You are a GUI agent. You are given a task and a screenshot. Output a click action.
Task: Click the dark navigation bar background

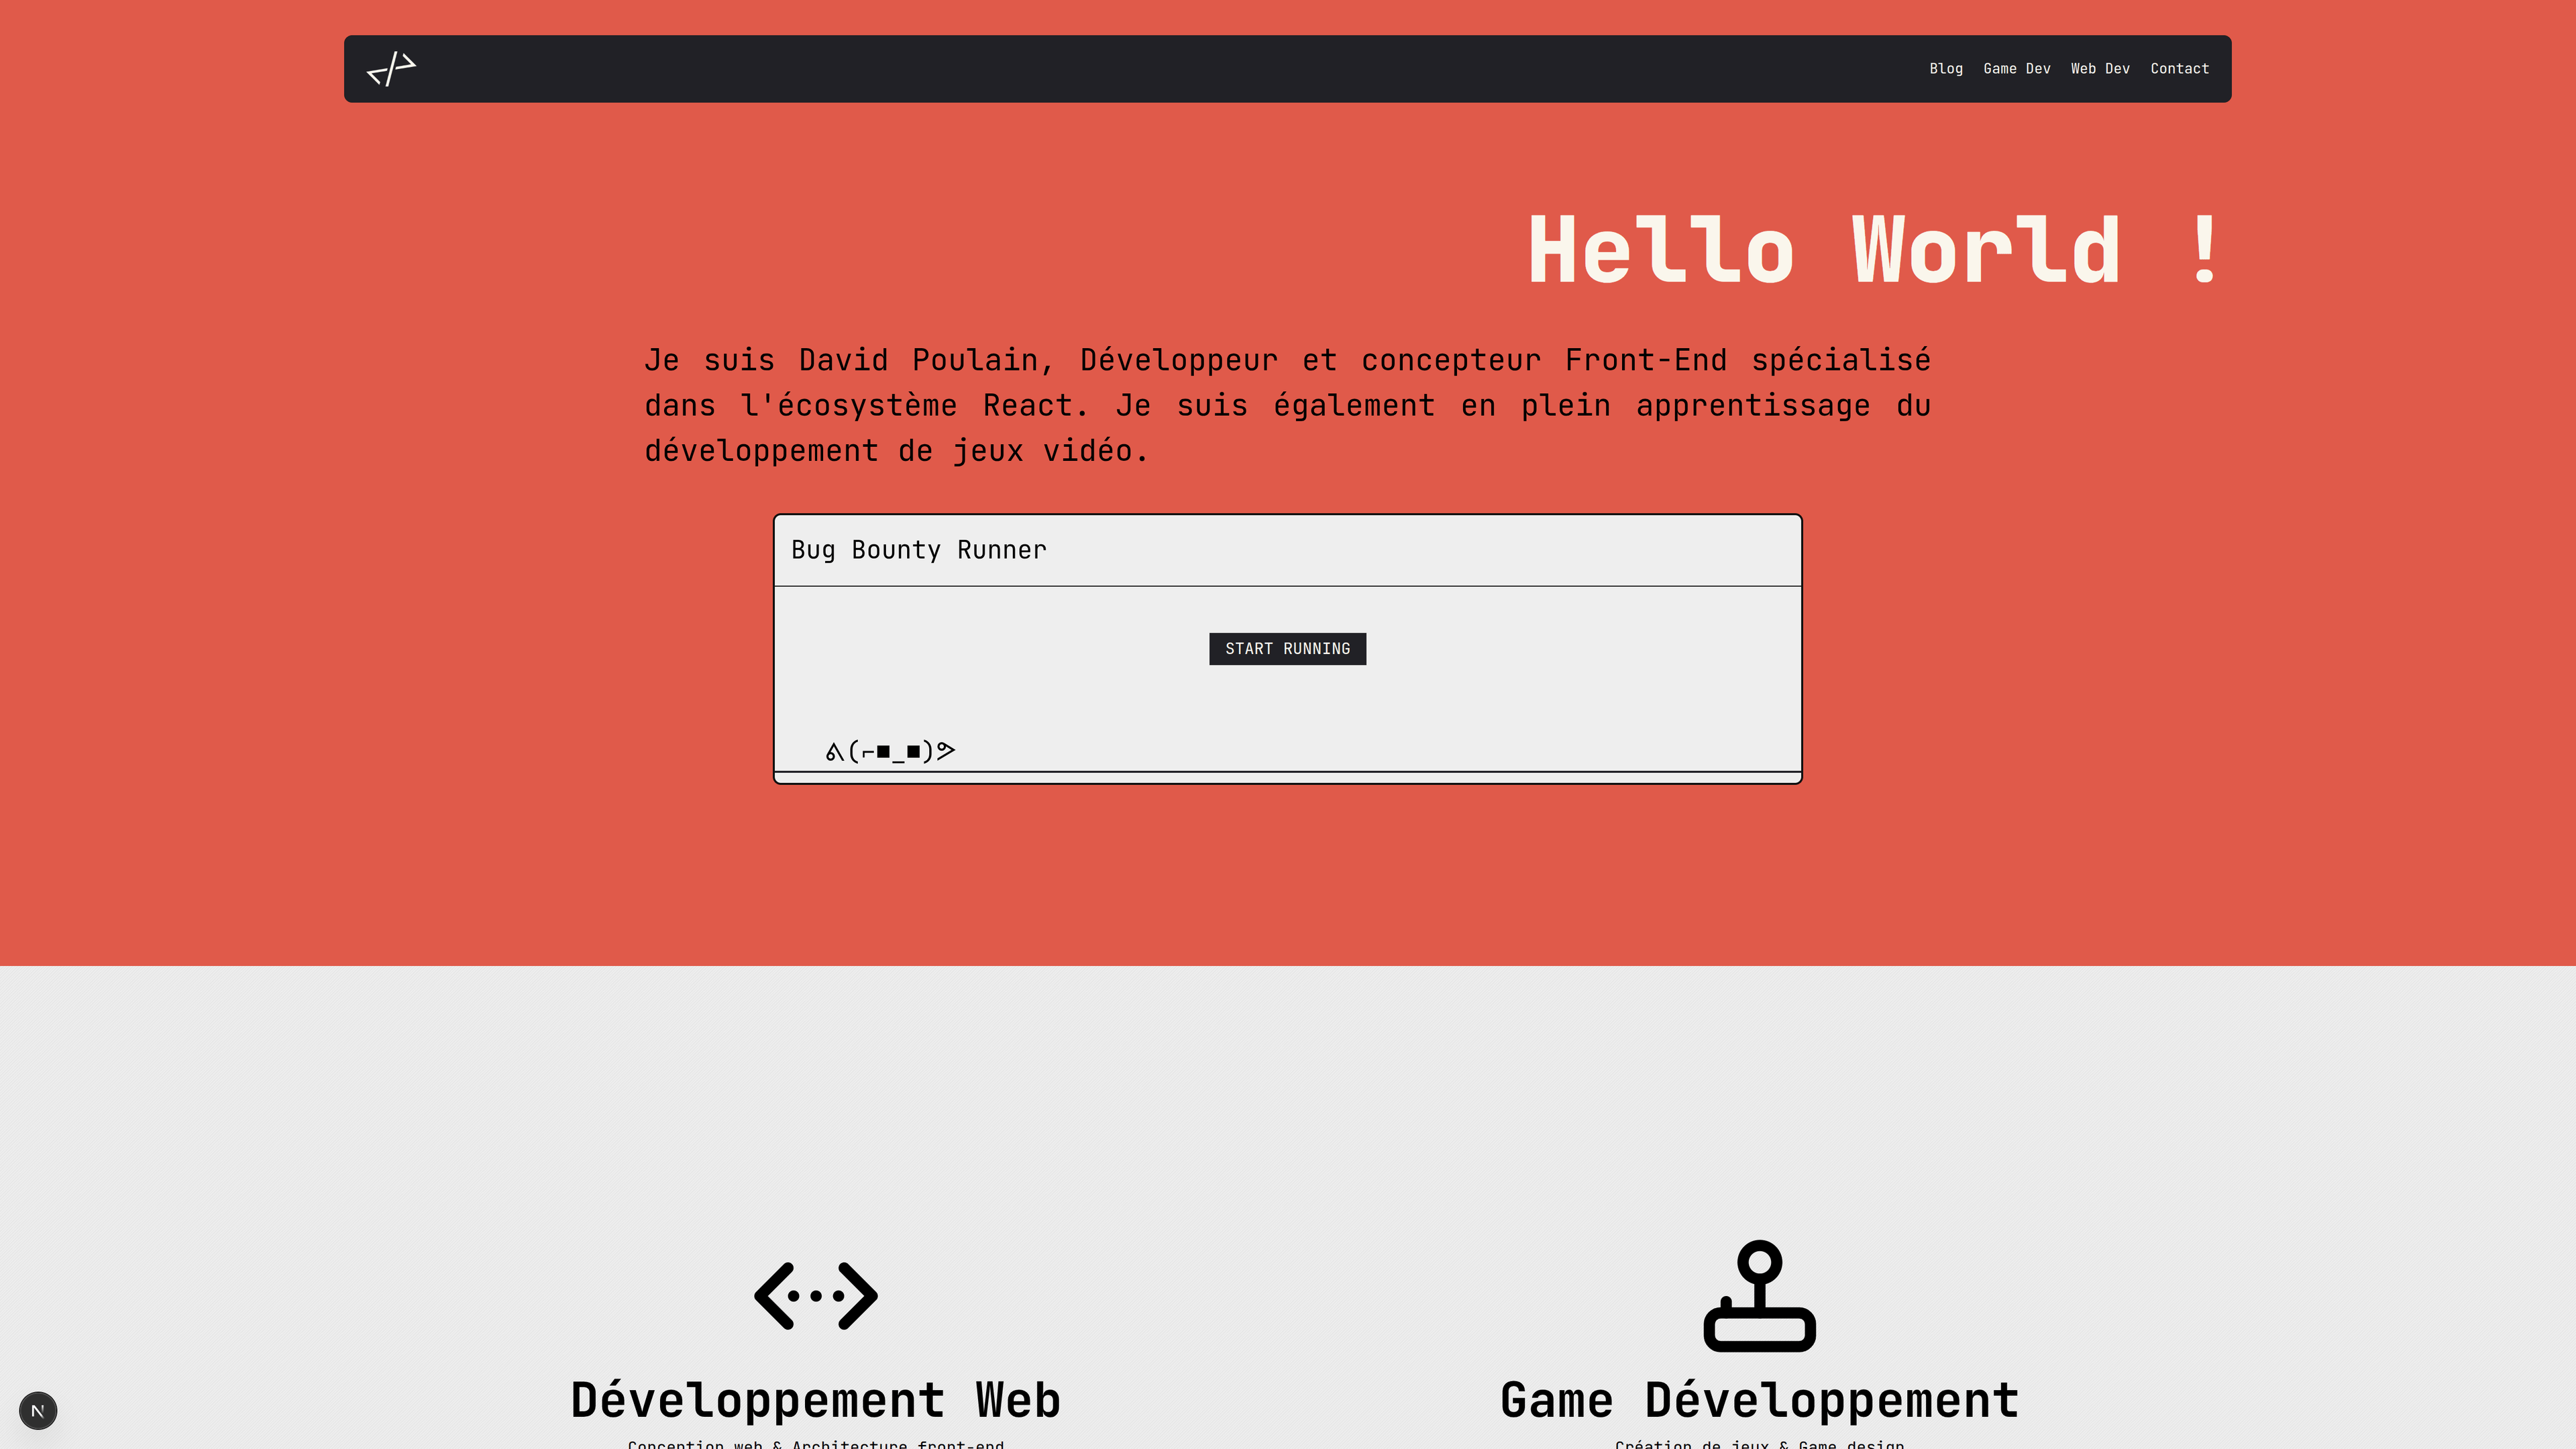tap(1100, 69)
